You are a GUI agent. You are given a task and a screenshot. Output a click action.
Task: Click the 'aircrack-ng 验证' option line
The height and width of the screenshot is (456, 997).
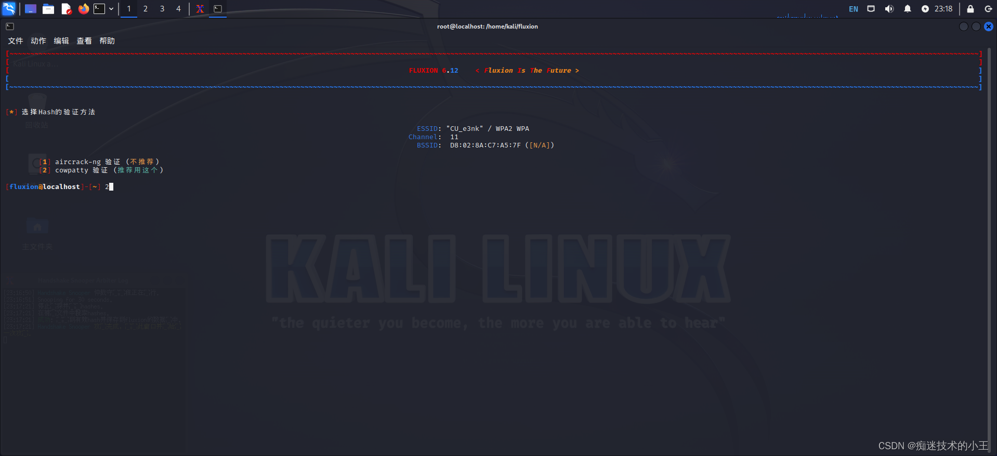click(x=99, y=162)
